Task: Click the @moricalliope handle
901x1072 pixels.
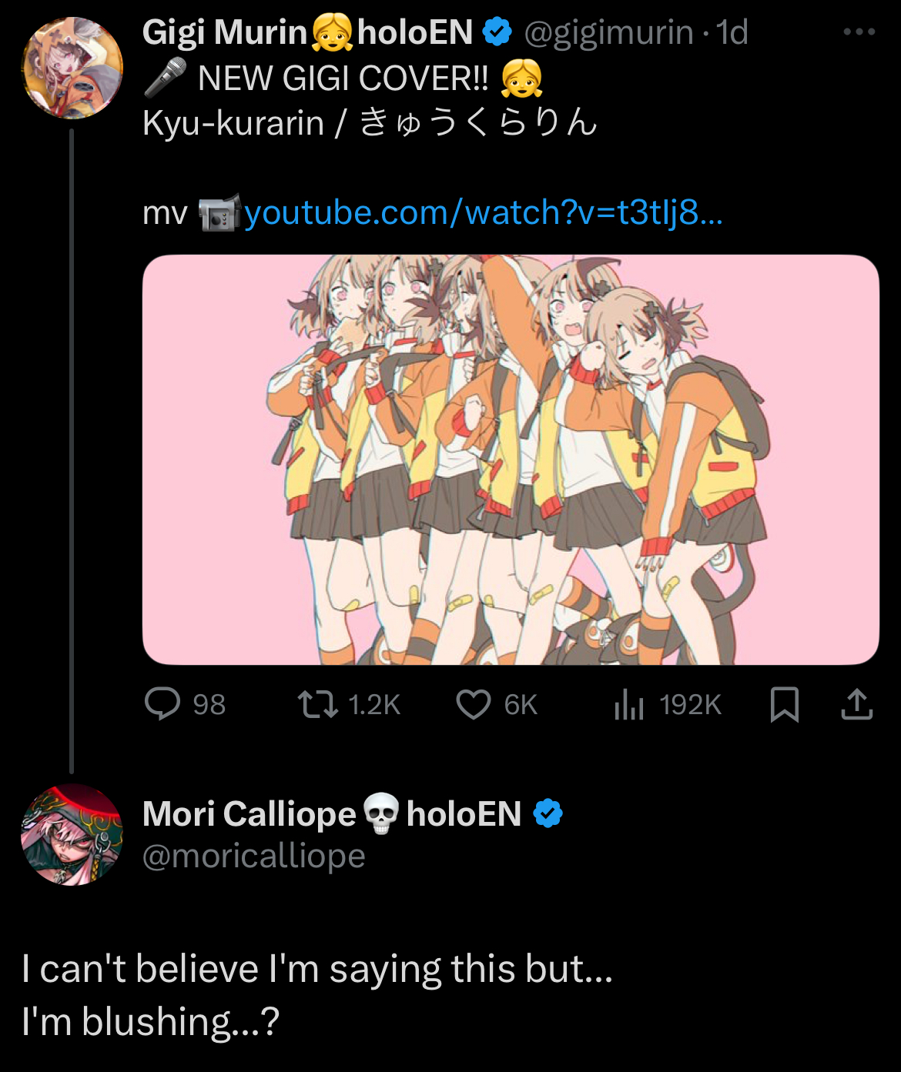Action: tap(254, 856)
